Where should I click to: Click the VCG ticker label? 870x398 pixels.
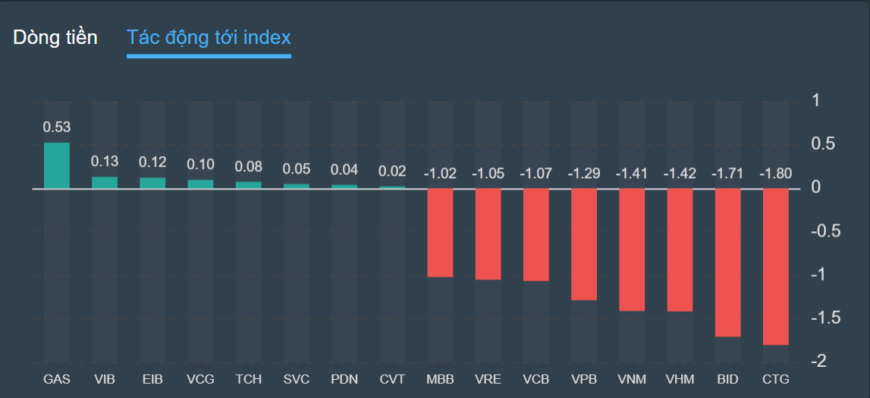201,379
